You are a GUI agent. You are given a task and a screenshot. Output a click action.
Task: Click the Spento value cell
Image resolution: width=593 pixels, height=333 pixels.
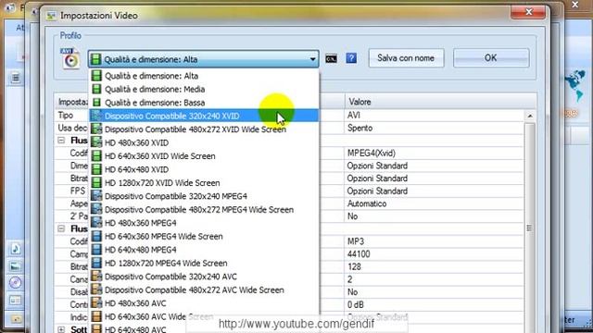435,128
